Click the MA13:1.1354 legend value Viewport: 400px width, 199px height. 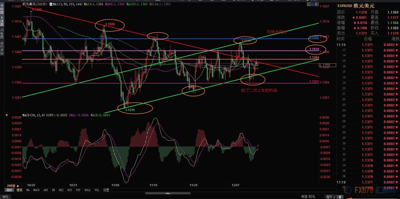(93, 4)
